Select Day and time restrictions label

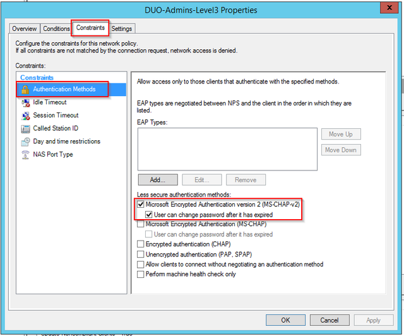click(x=66, y=141)
